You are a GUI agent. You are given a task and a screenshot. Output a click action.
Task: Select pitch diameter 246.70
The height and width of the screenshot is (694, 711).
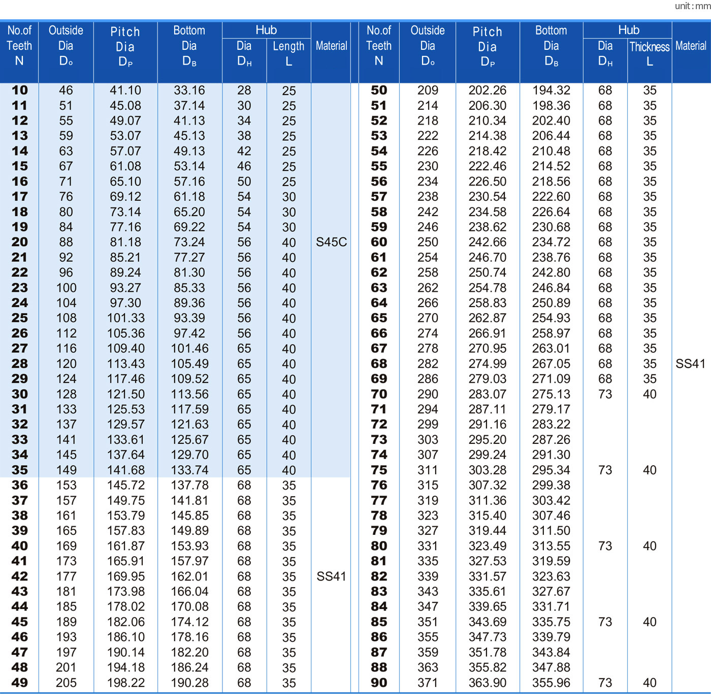point(488,257)
